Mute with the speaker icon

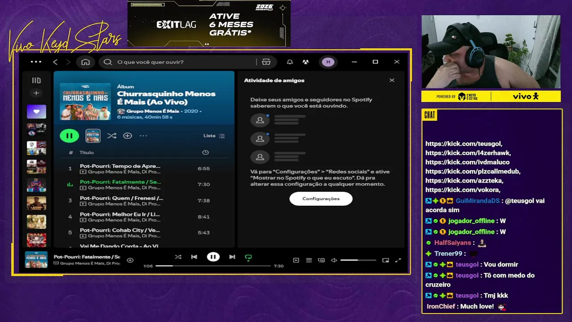(333, 260)
